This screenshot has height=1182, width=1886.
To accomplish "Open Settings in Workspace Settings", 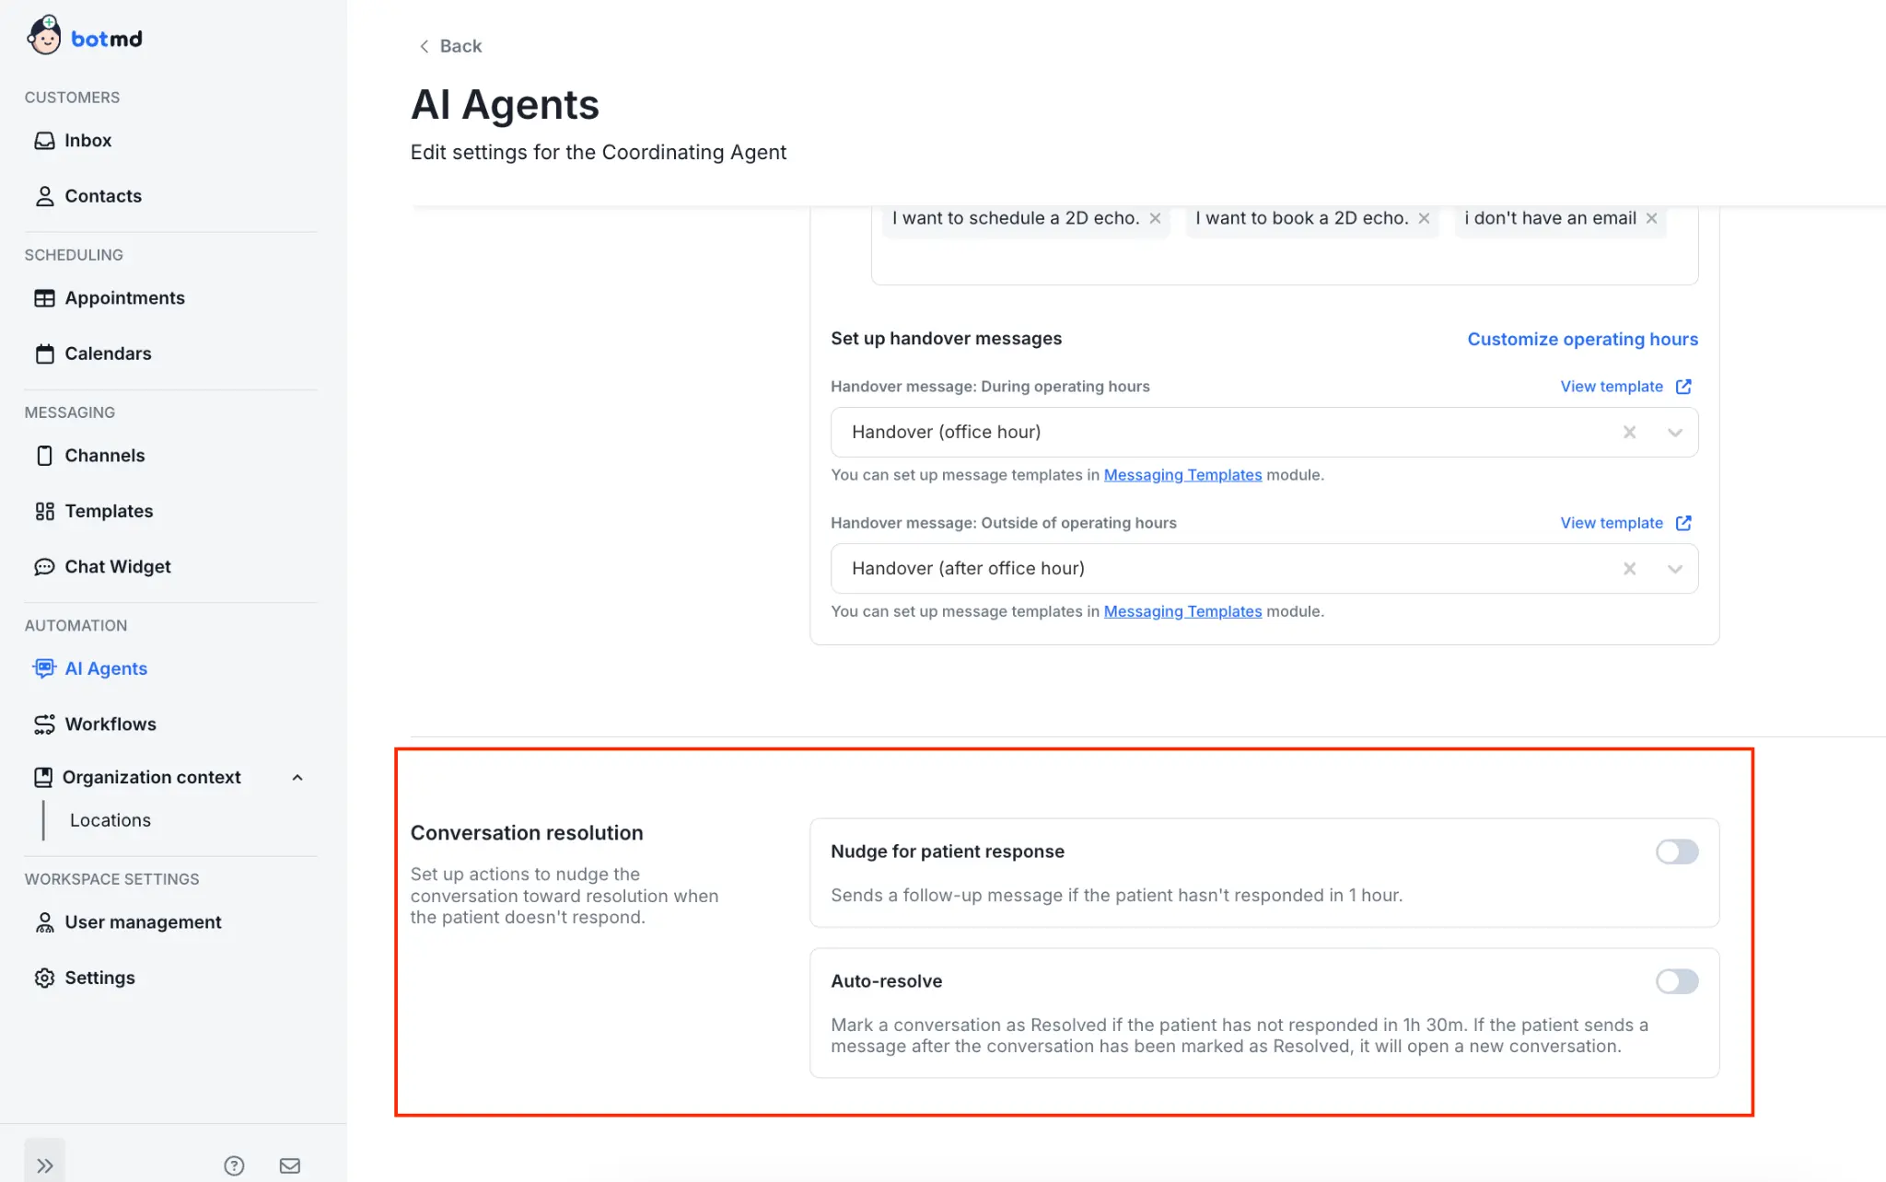I will click(x=99, y=977).
